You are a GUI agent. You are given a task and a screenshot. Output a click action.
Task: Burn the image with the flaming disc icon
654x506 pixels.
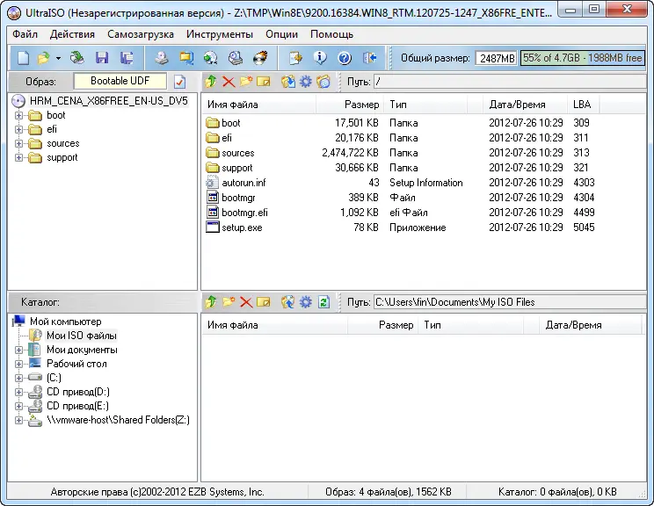point(260,58)
